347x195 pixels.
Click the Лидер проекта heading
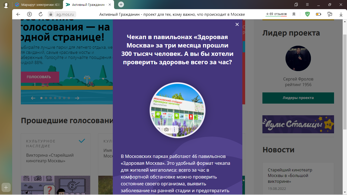pyautogui.click(x=291, y=33)
